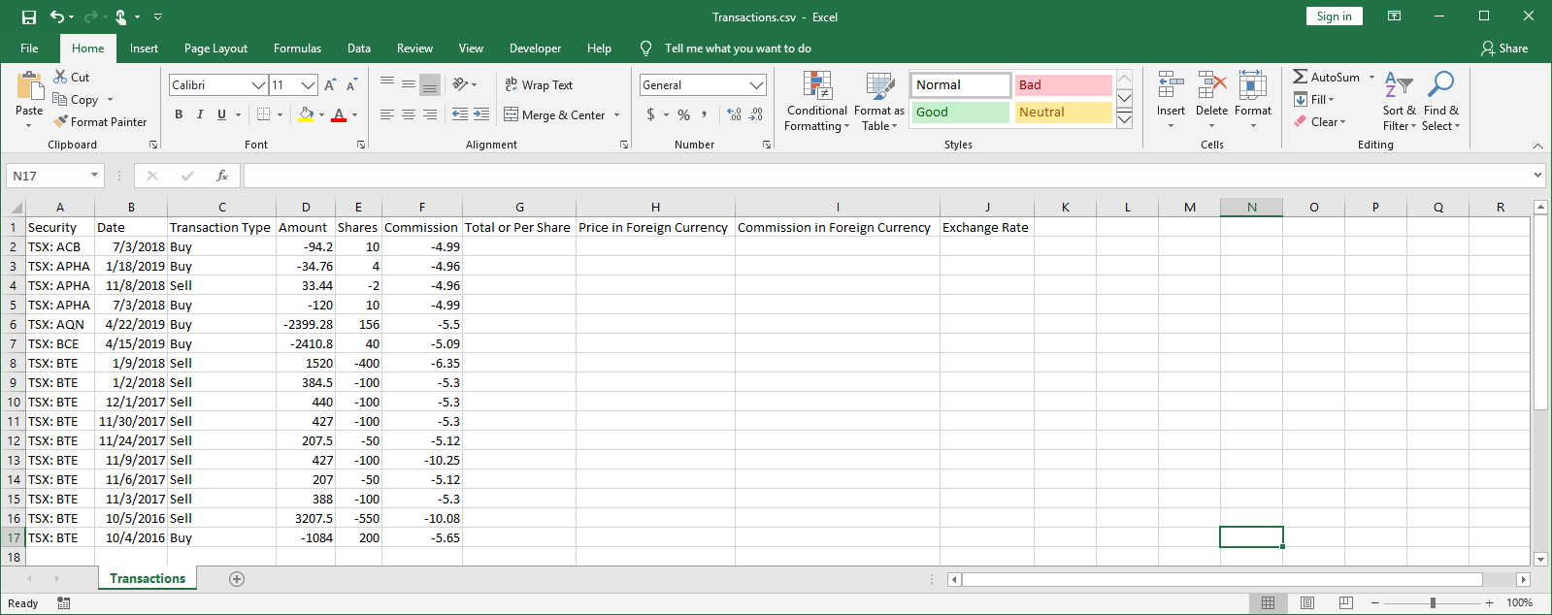This screenshot has width=1552, height=615.
Task: Decrease font size with the small A
Action: (351, 85)
